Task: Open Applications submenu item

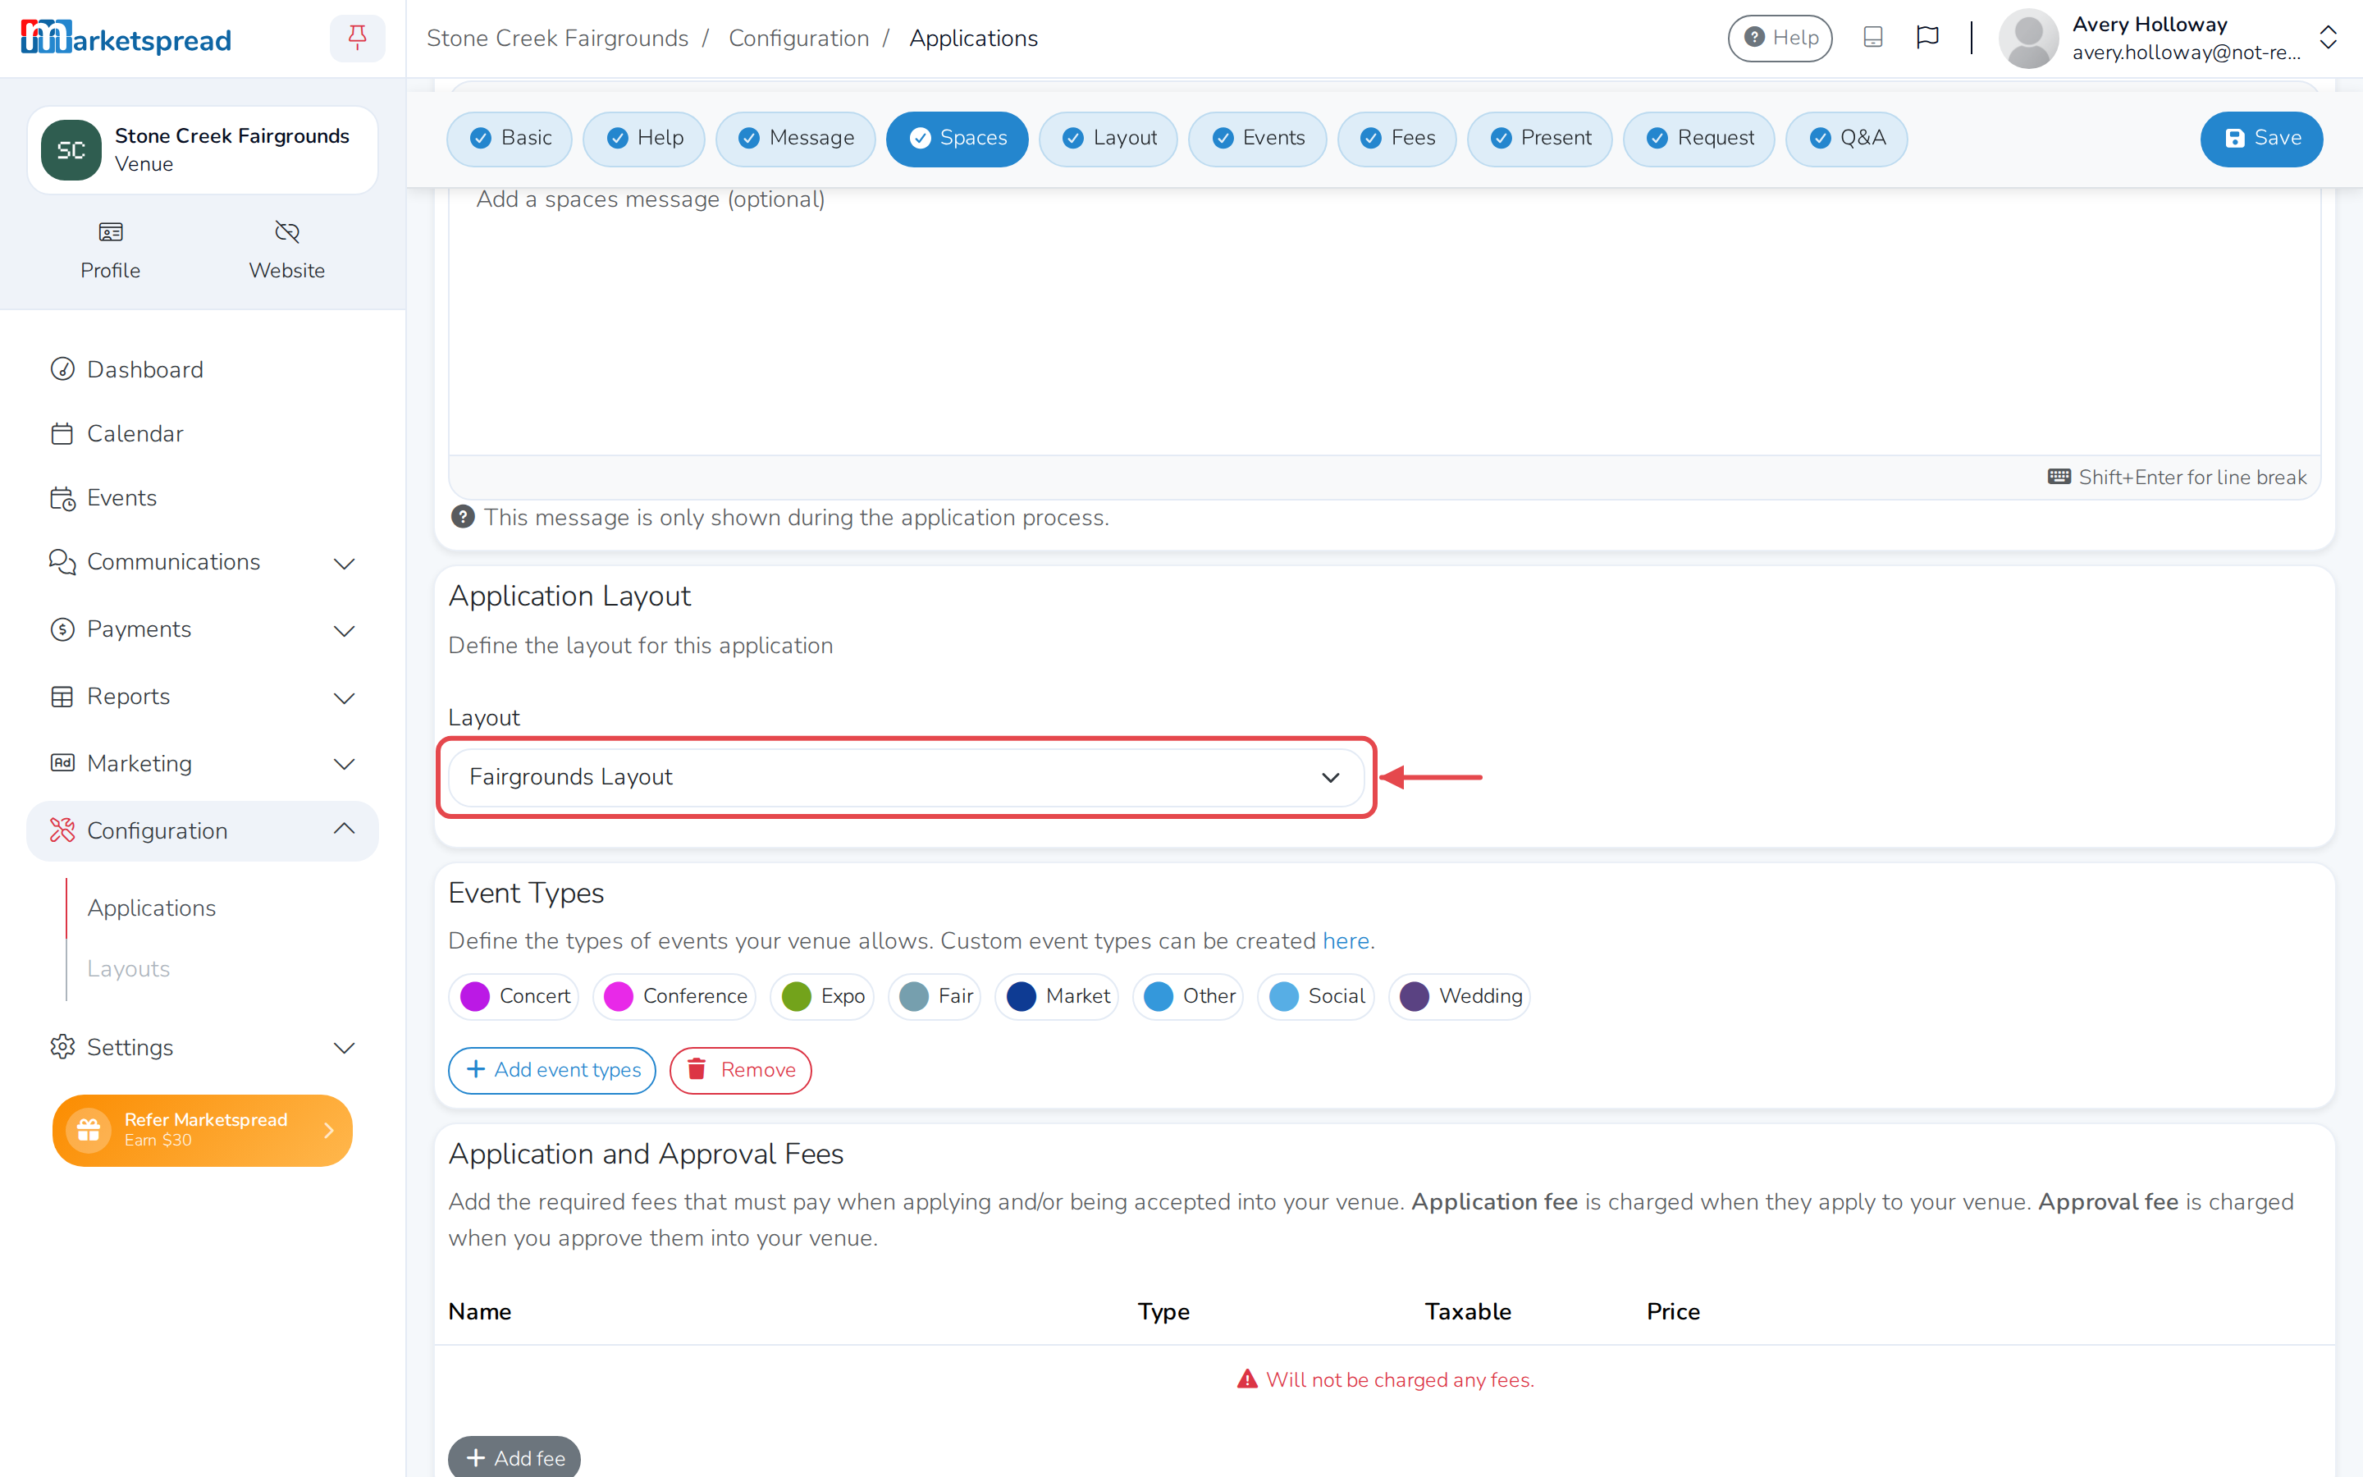Action: pos(151,908)
